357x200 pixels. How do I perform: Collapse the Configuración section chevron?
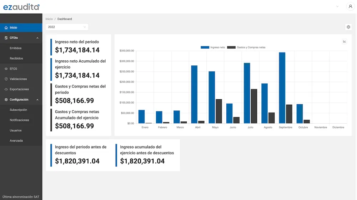37,100
